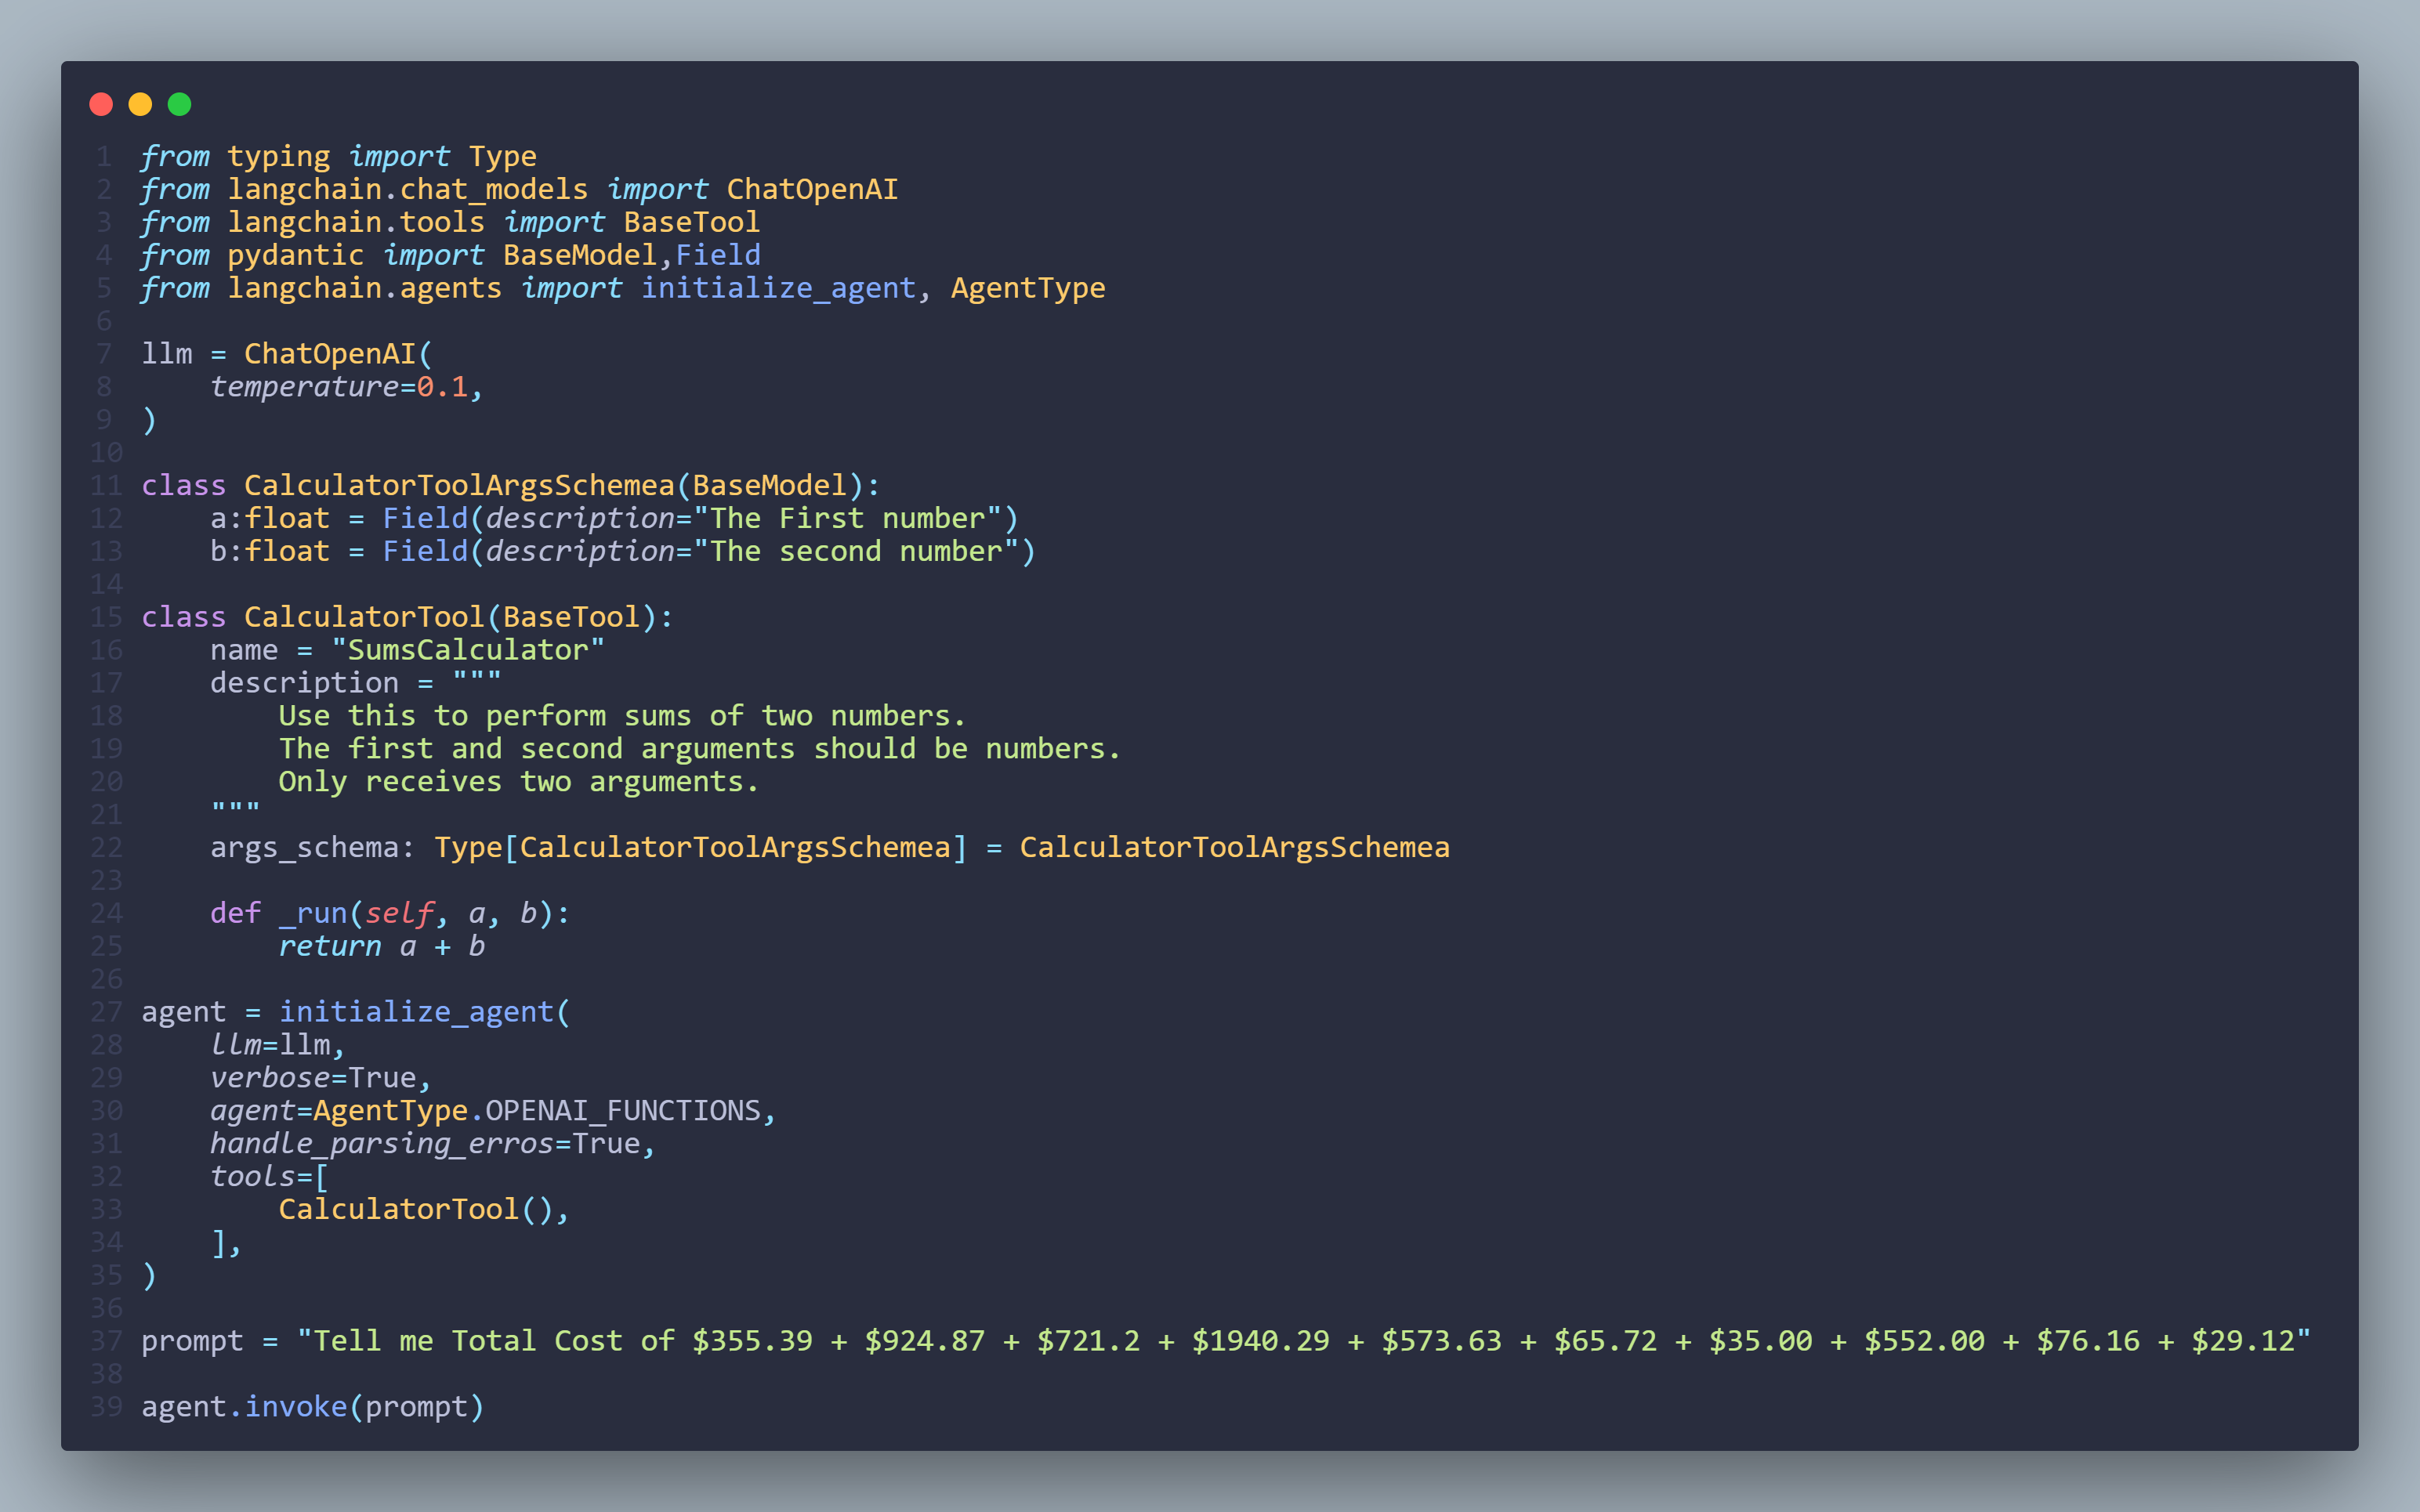2420x1512 pixels.
Task: Click the BaseTool import on line 3
Action: pos(691,222)
